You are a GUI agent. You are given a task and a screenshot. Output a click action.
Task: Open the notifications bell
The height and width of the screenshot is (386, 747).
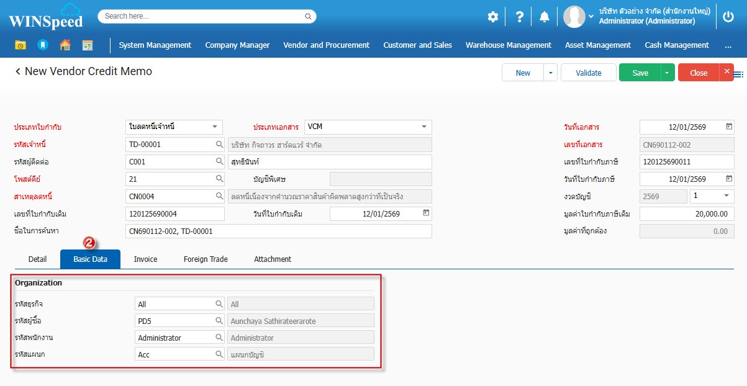545,17
